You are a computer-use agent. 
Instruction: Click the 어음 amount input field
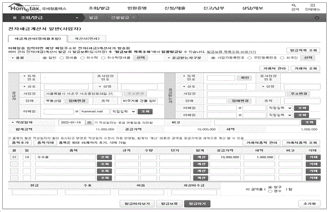click(x=141, y=192)
